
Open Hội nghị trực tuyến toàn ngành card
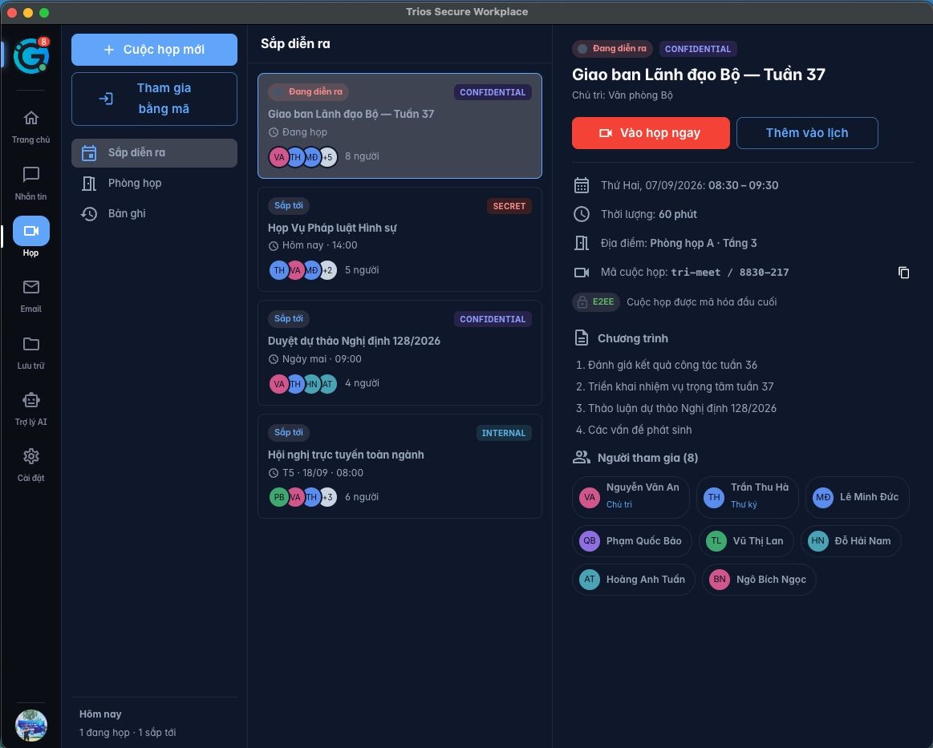click(x=400, y=466)
